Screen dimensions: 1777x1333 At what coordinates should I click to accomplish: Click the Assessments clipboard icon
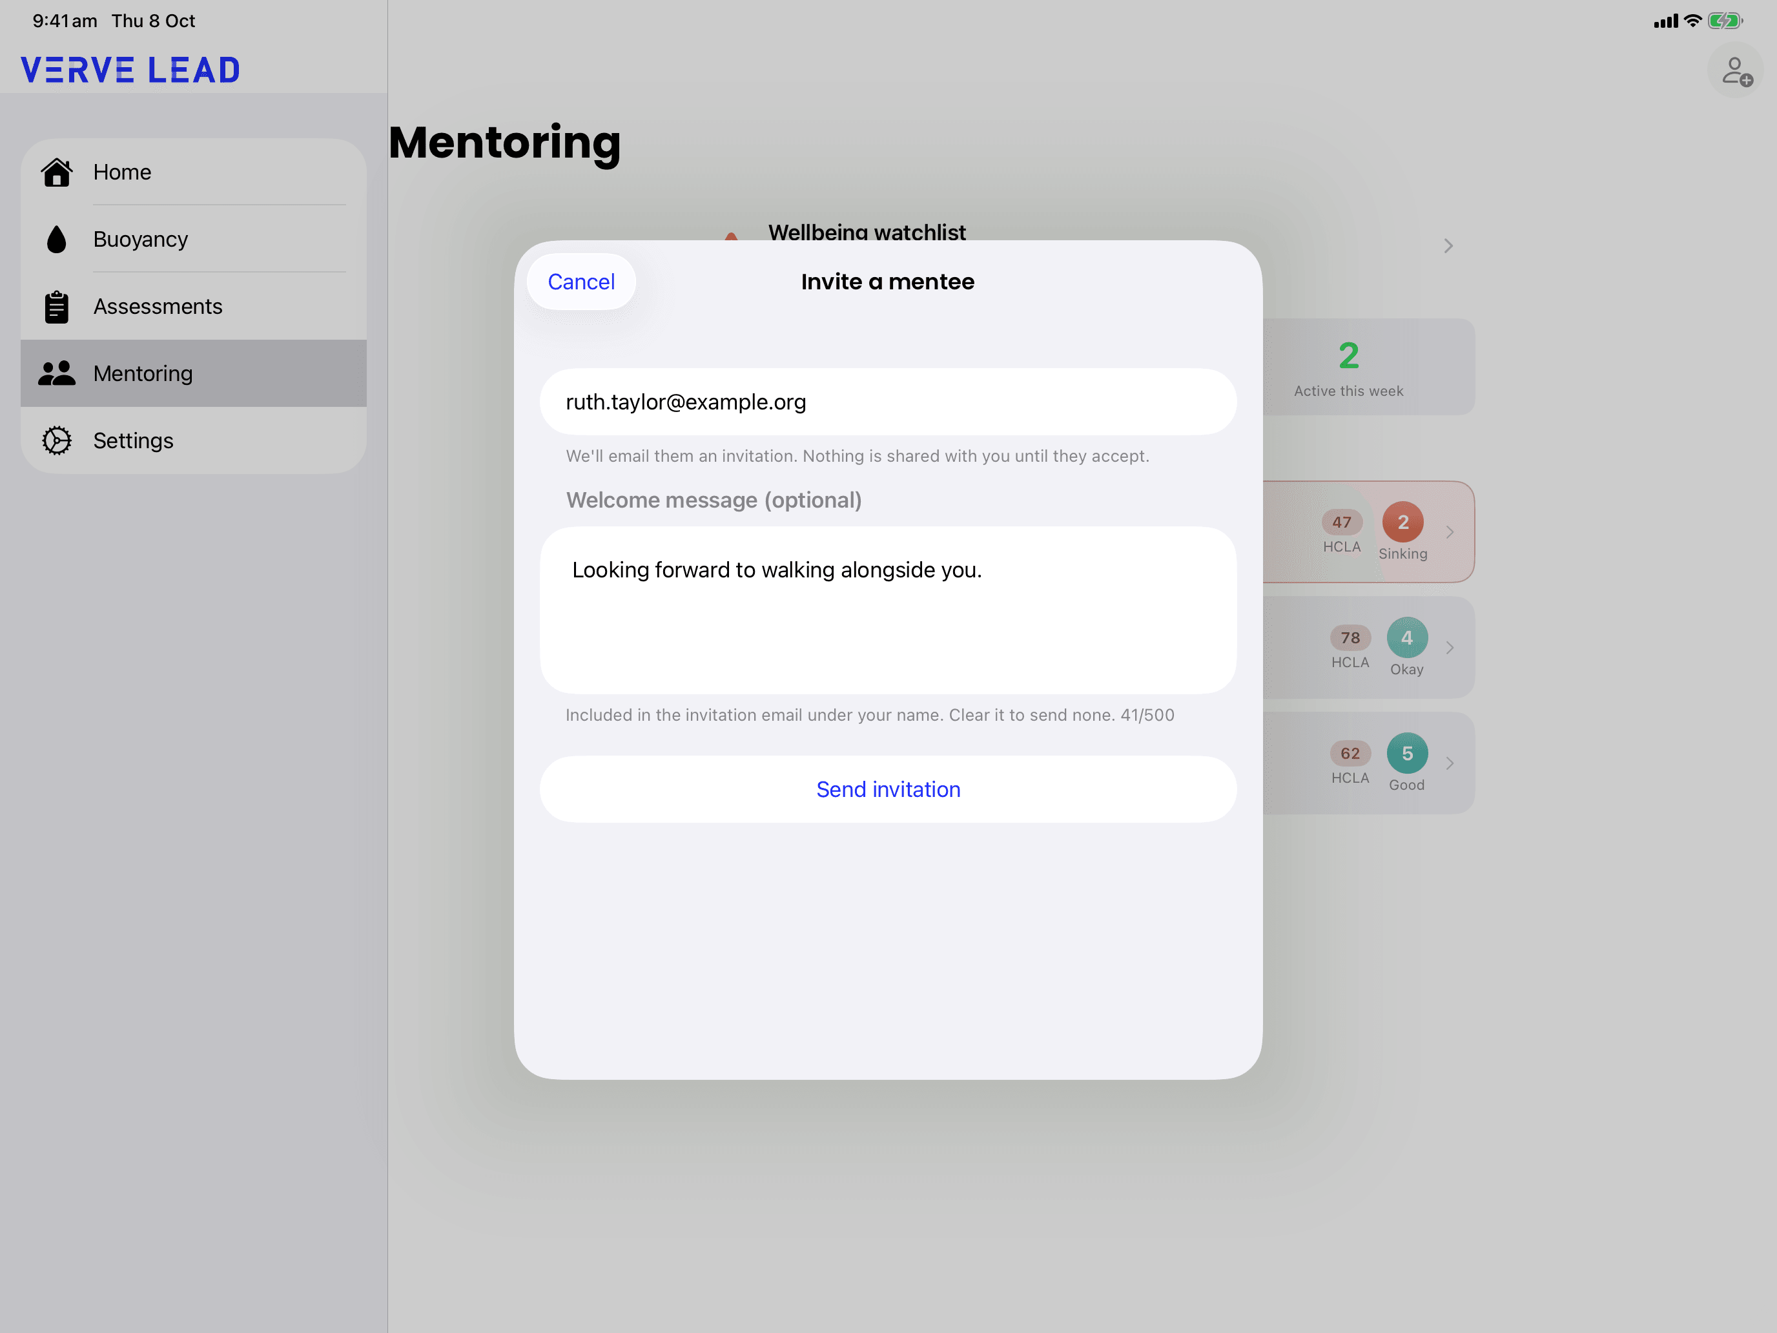click(x=56, y=307)
